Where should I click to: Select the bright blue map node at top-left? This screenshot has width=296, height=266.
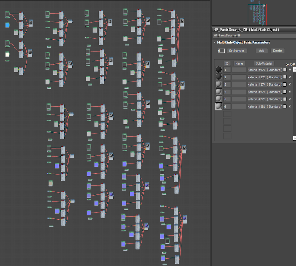click(7, 25)
